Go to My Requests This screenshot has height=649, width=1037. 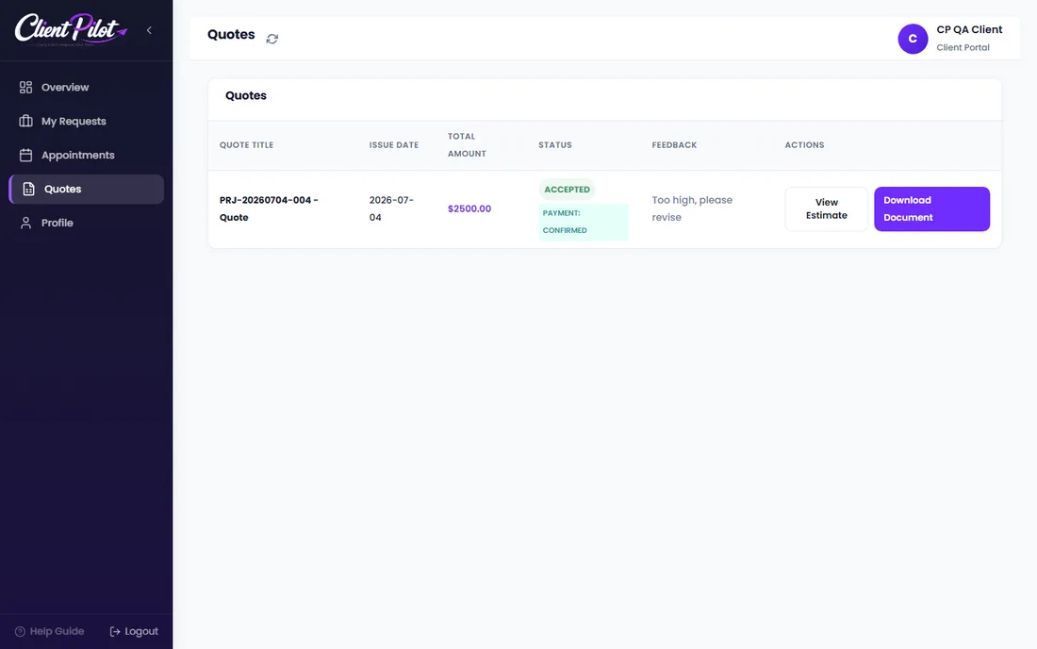coord(86,121)
